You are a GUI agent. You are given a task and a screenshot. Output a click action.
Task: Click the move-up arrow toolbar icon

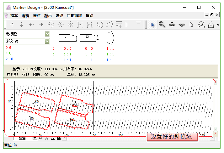pos(12,25)
